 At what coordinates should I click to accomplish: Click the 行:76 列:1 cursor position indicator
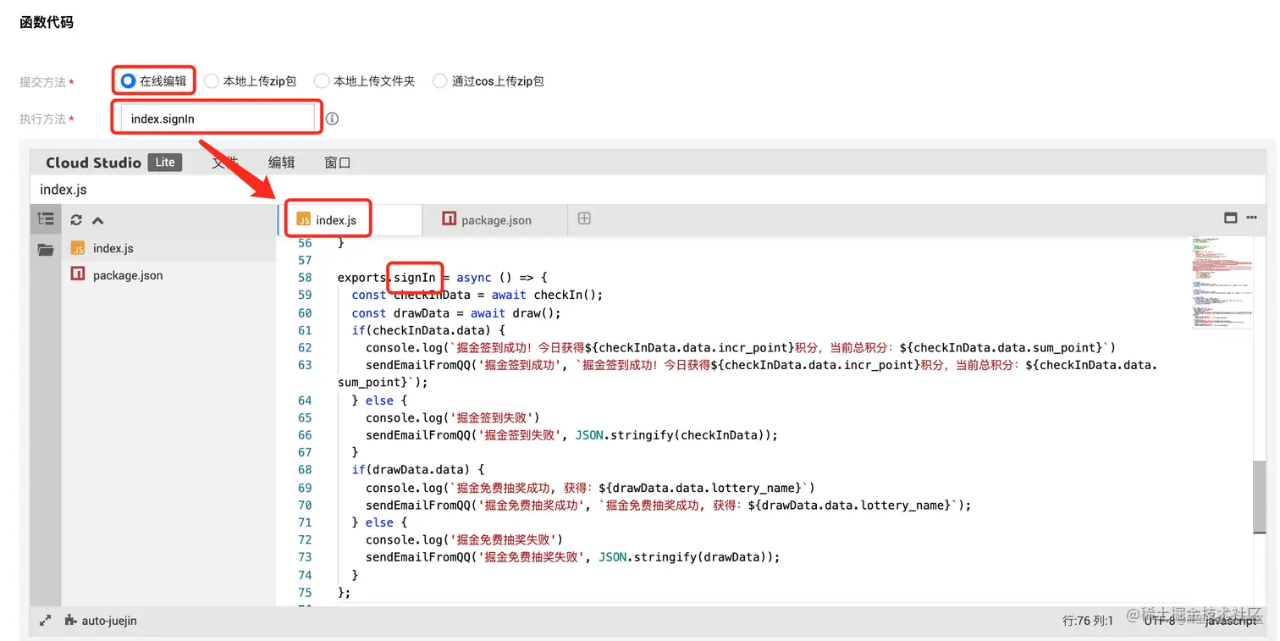click(1088, 621)
